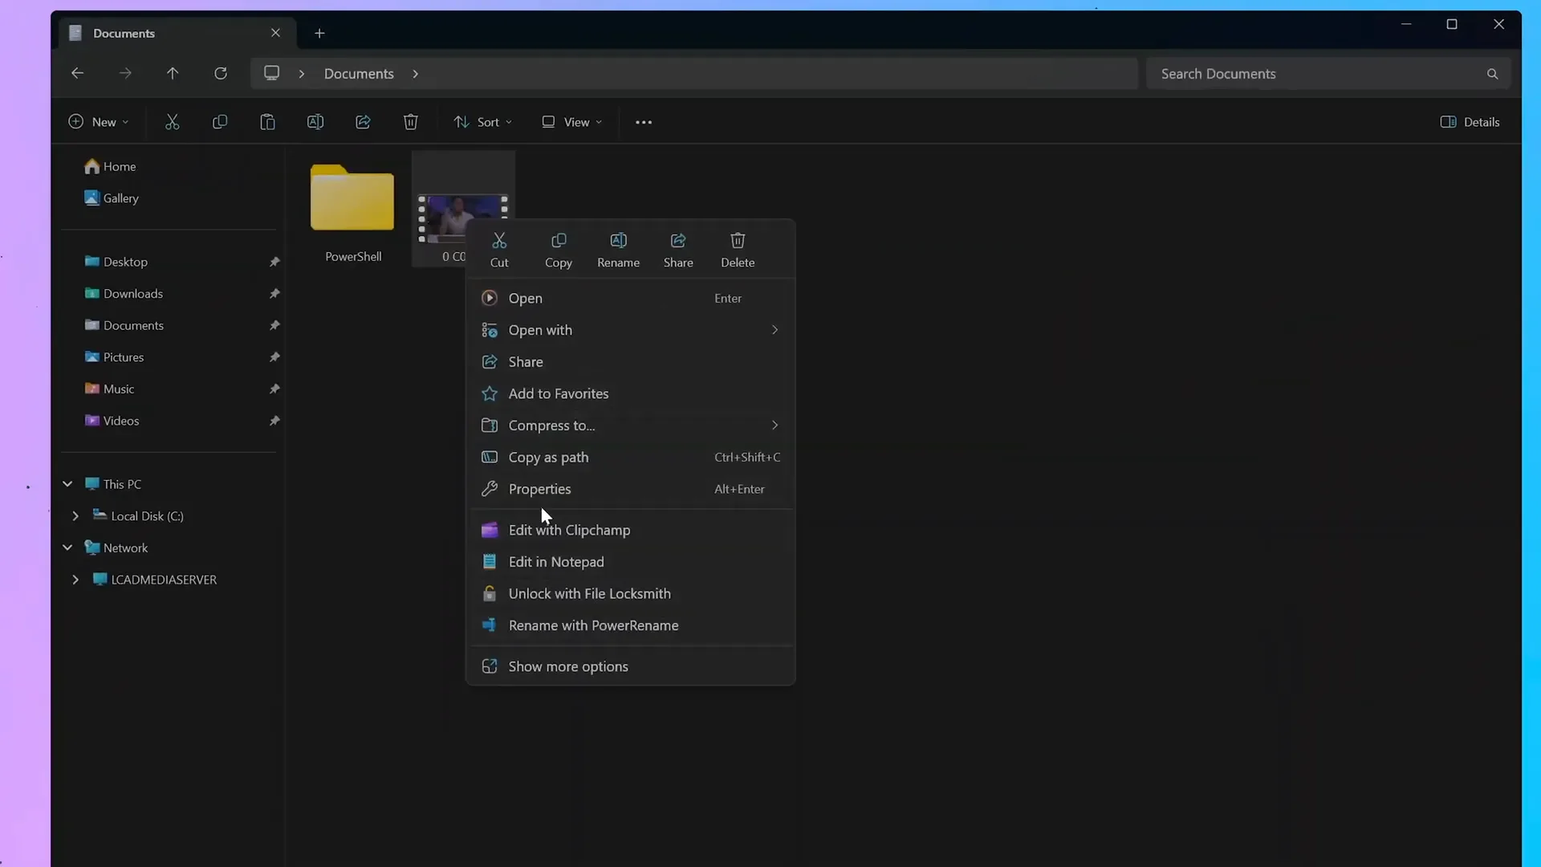This screenshot has height=867, width=1541.
Task: Choose Share in the context menu list
Action: click(630, 362)
